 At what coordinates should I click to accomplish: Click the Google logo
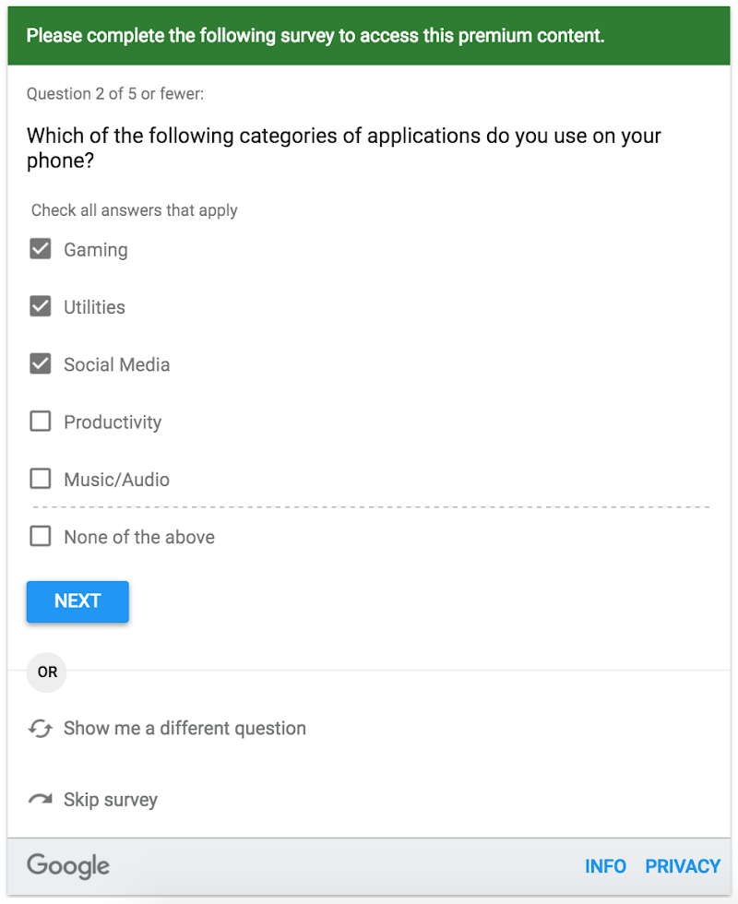tap(68, 866)
